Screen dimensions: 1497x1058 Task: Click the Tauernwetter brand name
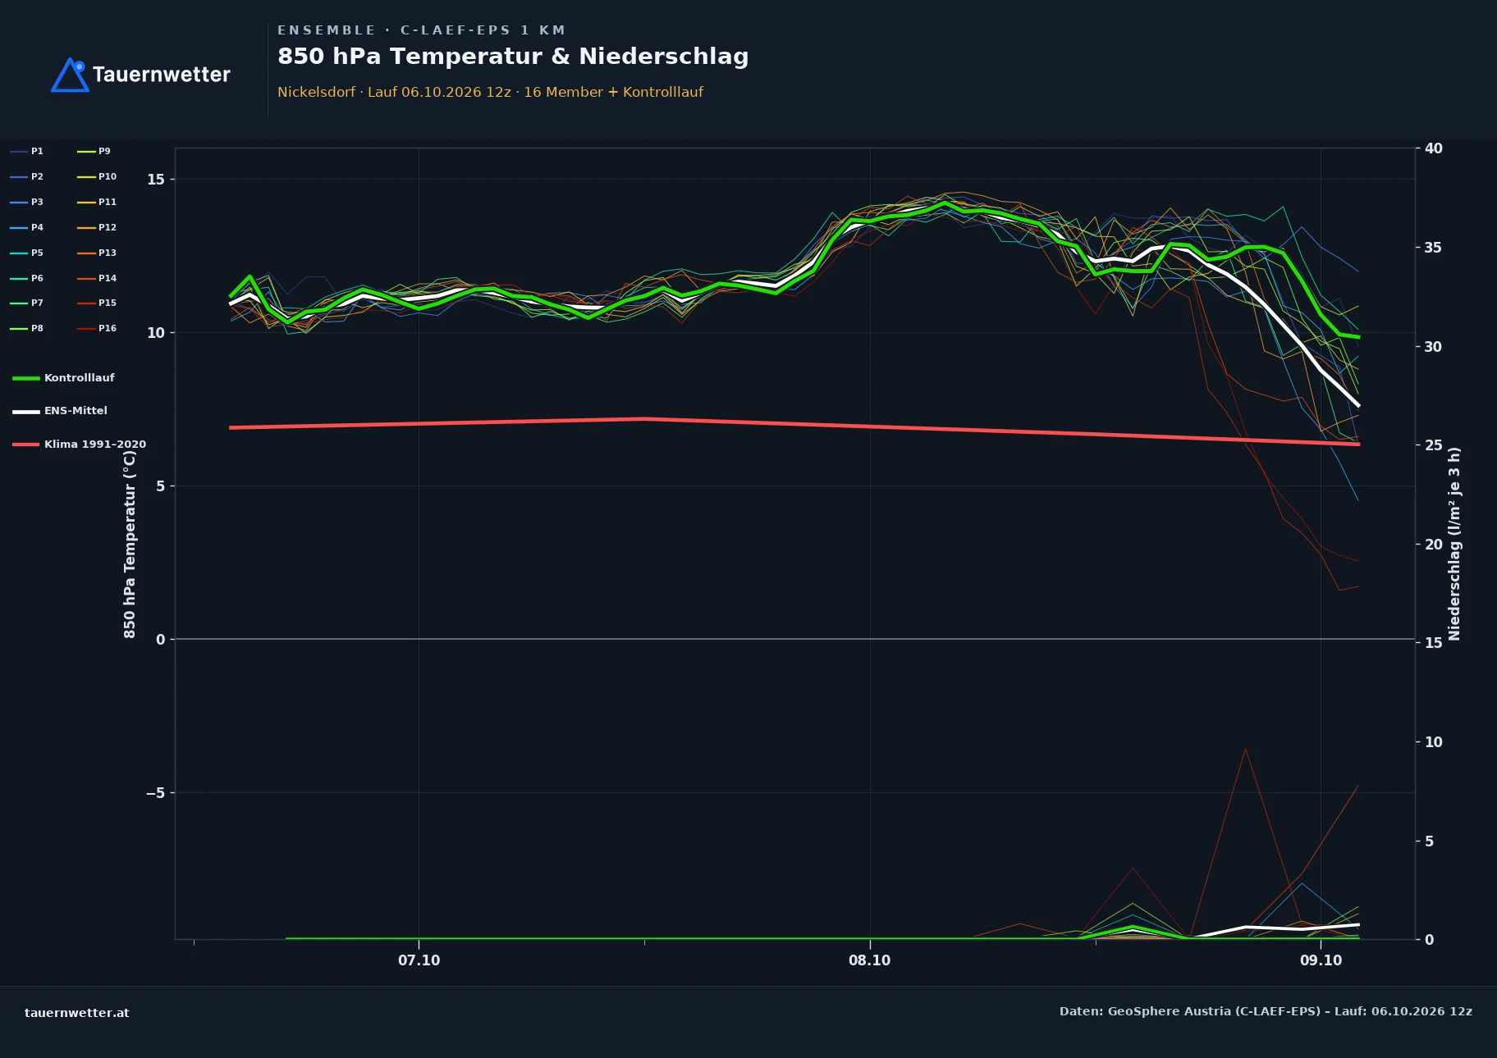[162, 75]
